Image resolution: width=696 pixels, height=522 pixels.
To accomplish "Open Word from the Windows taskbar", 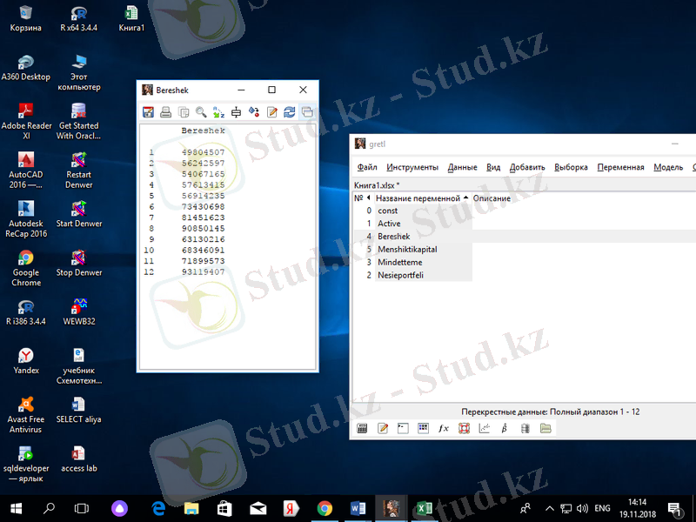I will pyautogui.click(x=358, y=508).
